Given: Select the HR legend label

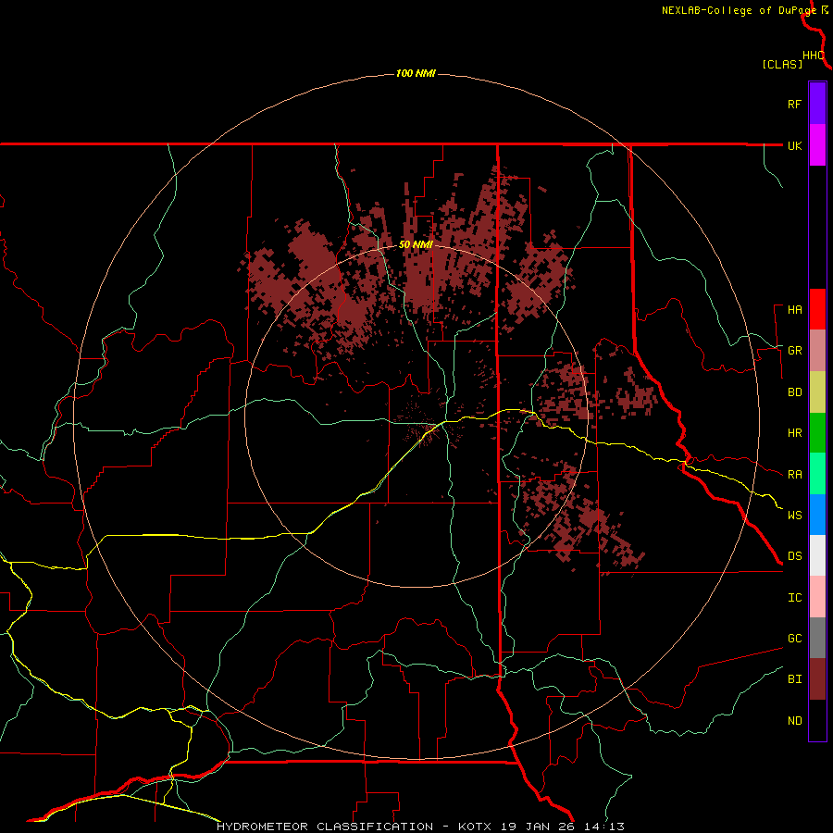Looking at the screenshot, I should 794,433.
